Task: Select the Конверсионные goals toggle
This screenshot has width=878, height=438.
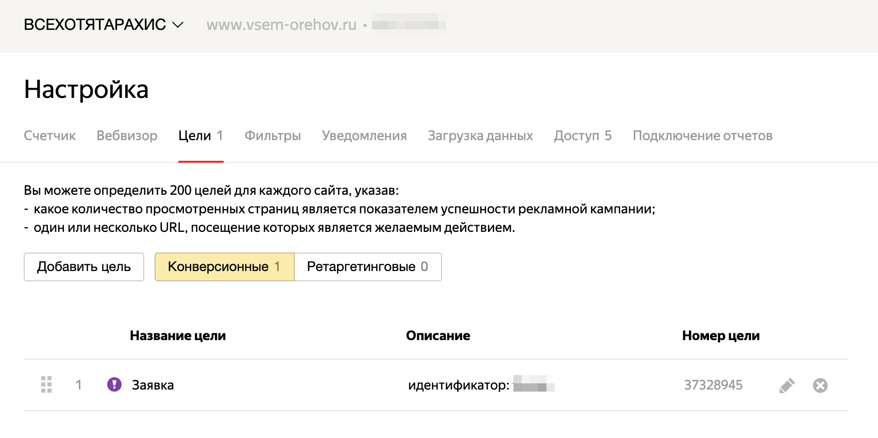Action: [224, 267]
